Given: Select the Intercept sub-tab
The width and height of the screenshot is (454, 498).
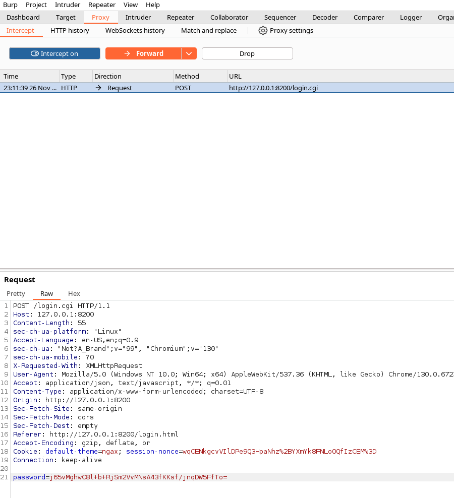Looking at the screenshot, I should 20,30.
